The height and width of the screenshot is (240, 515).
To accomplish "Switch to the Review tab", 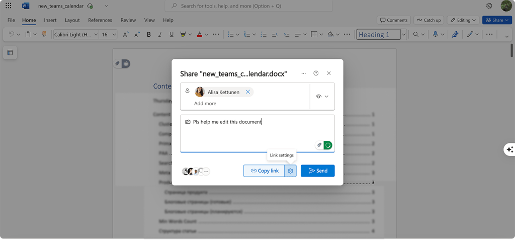I will point(128,20).
